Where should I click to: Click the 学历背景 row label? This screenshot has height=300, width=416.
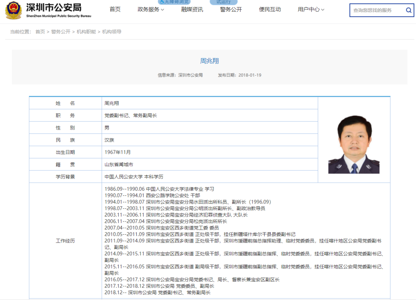[65, 177]
